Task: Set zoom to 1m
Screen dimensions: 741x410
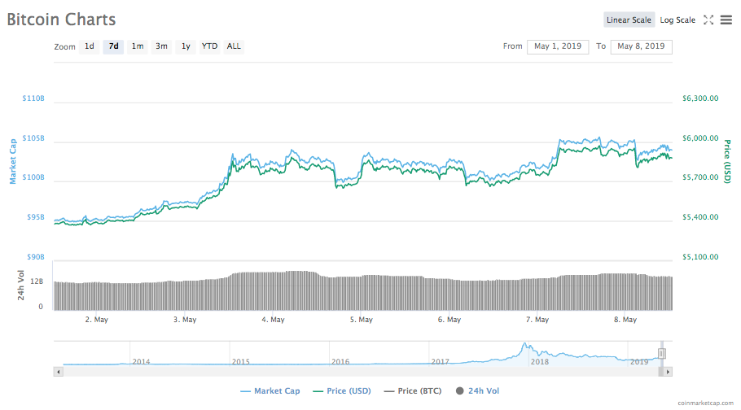Action: (138, 46)
